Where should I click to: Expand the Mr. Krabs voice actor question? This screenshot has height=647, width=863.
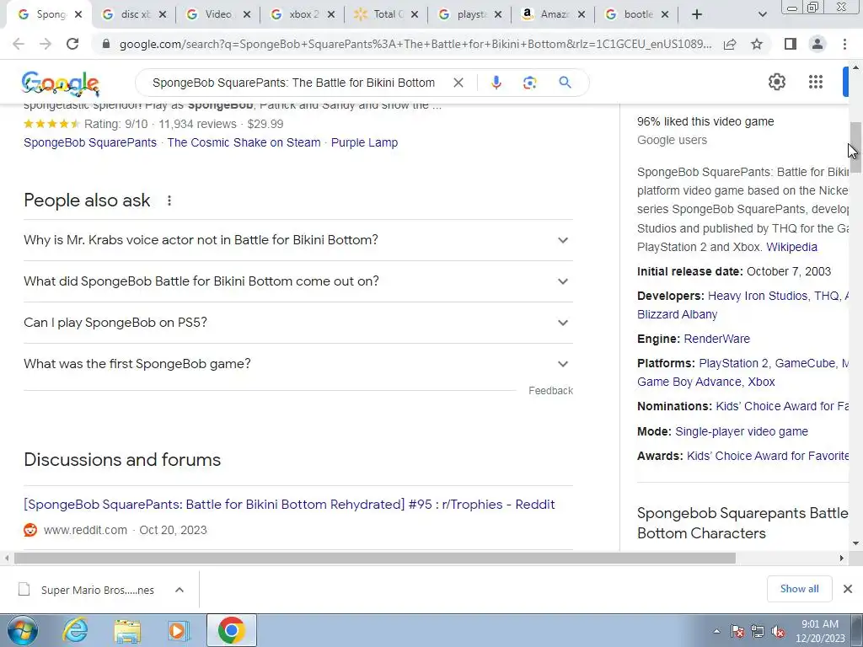point(297,240)
